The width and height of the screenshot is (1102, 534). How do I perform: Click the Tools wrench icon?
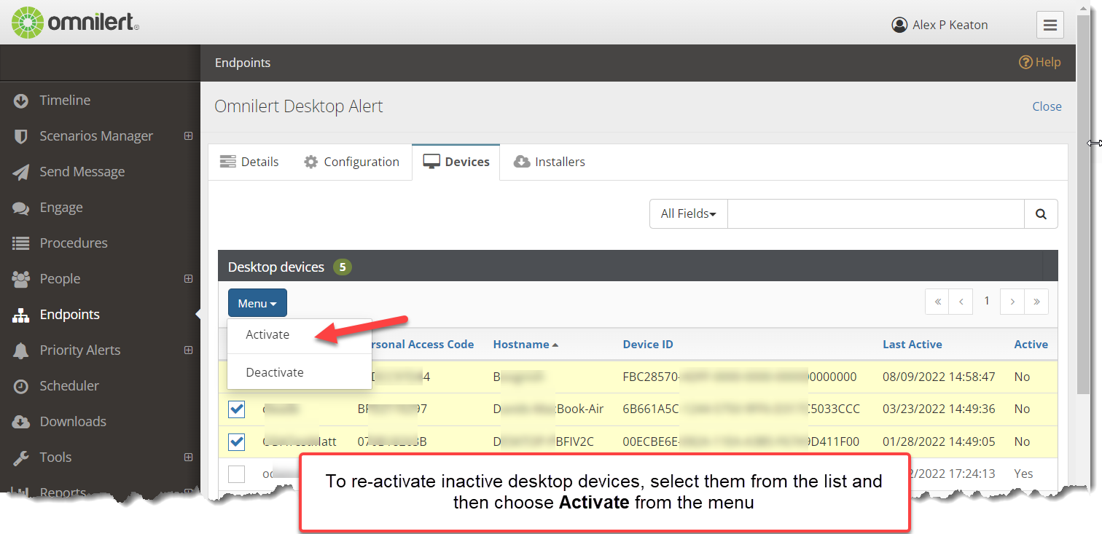21,458
